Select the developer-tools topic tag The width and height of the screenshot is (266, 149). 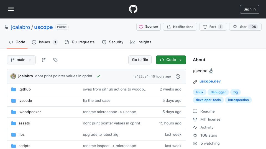pyautogui.click(x=208, y=100)
